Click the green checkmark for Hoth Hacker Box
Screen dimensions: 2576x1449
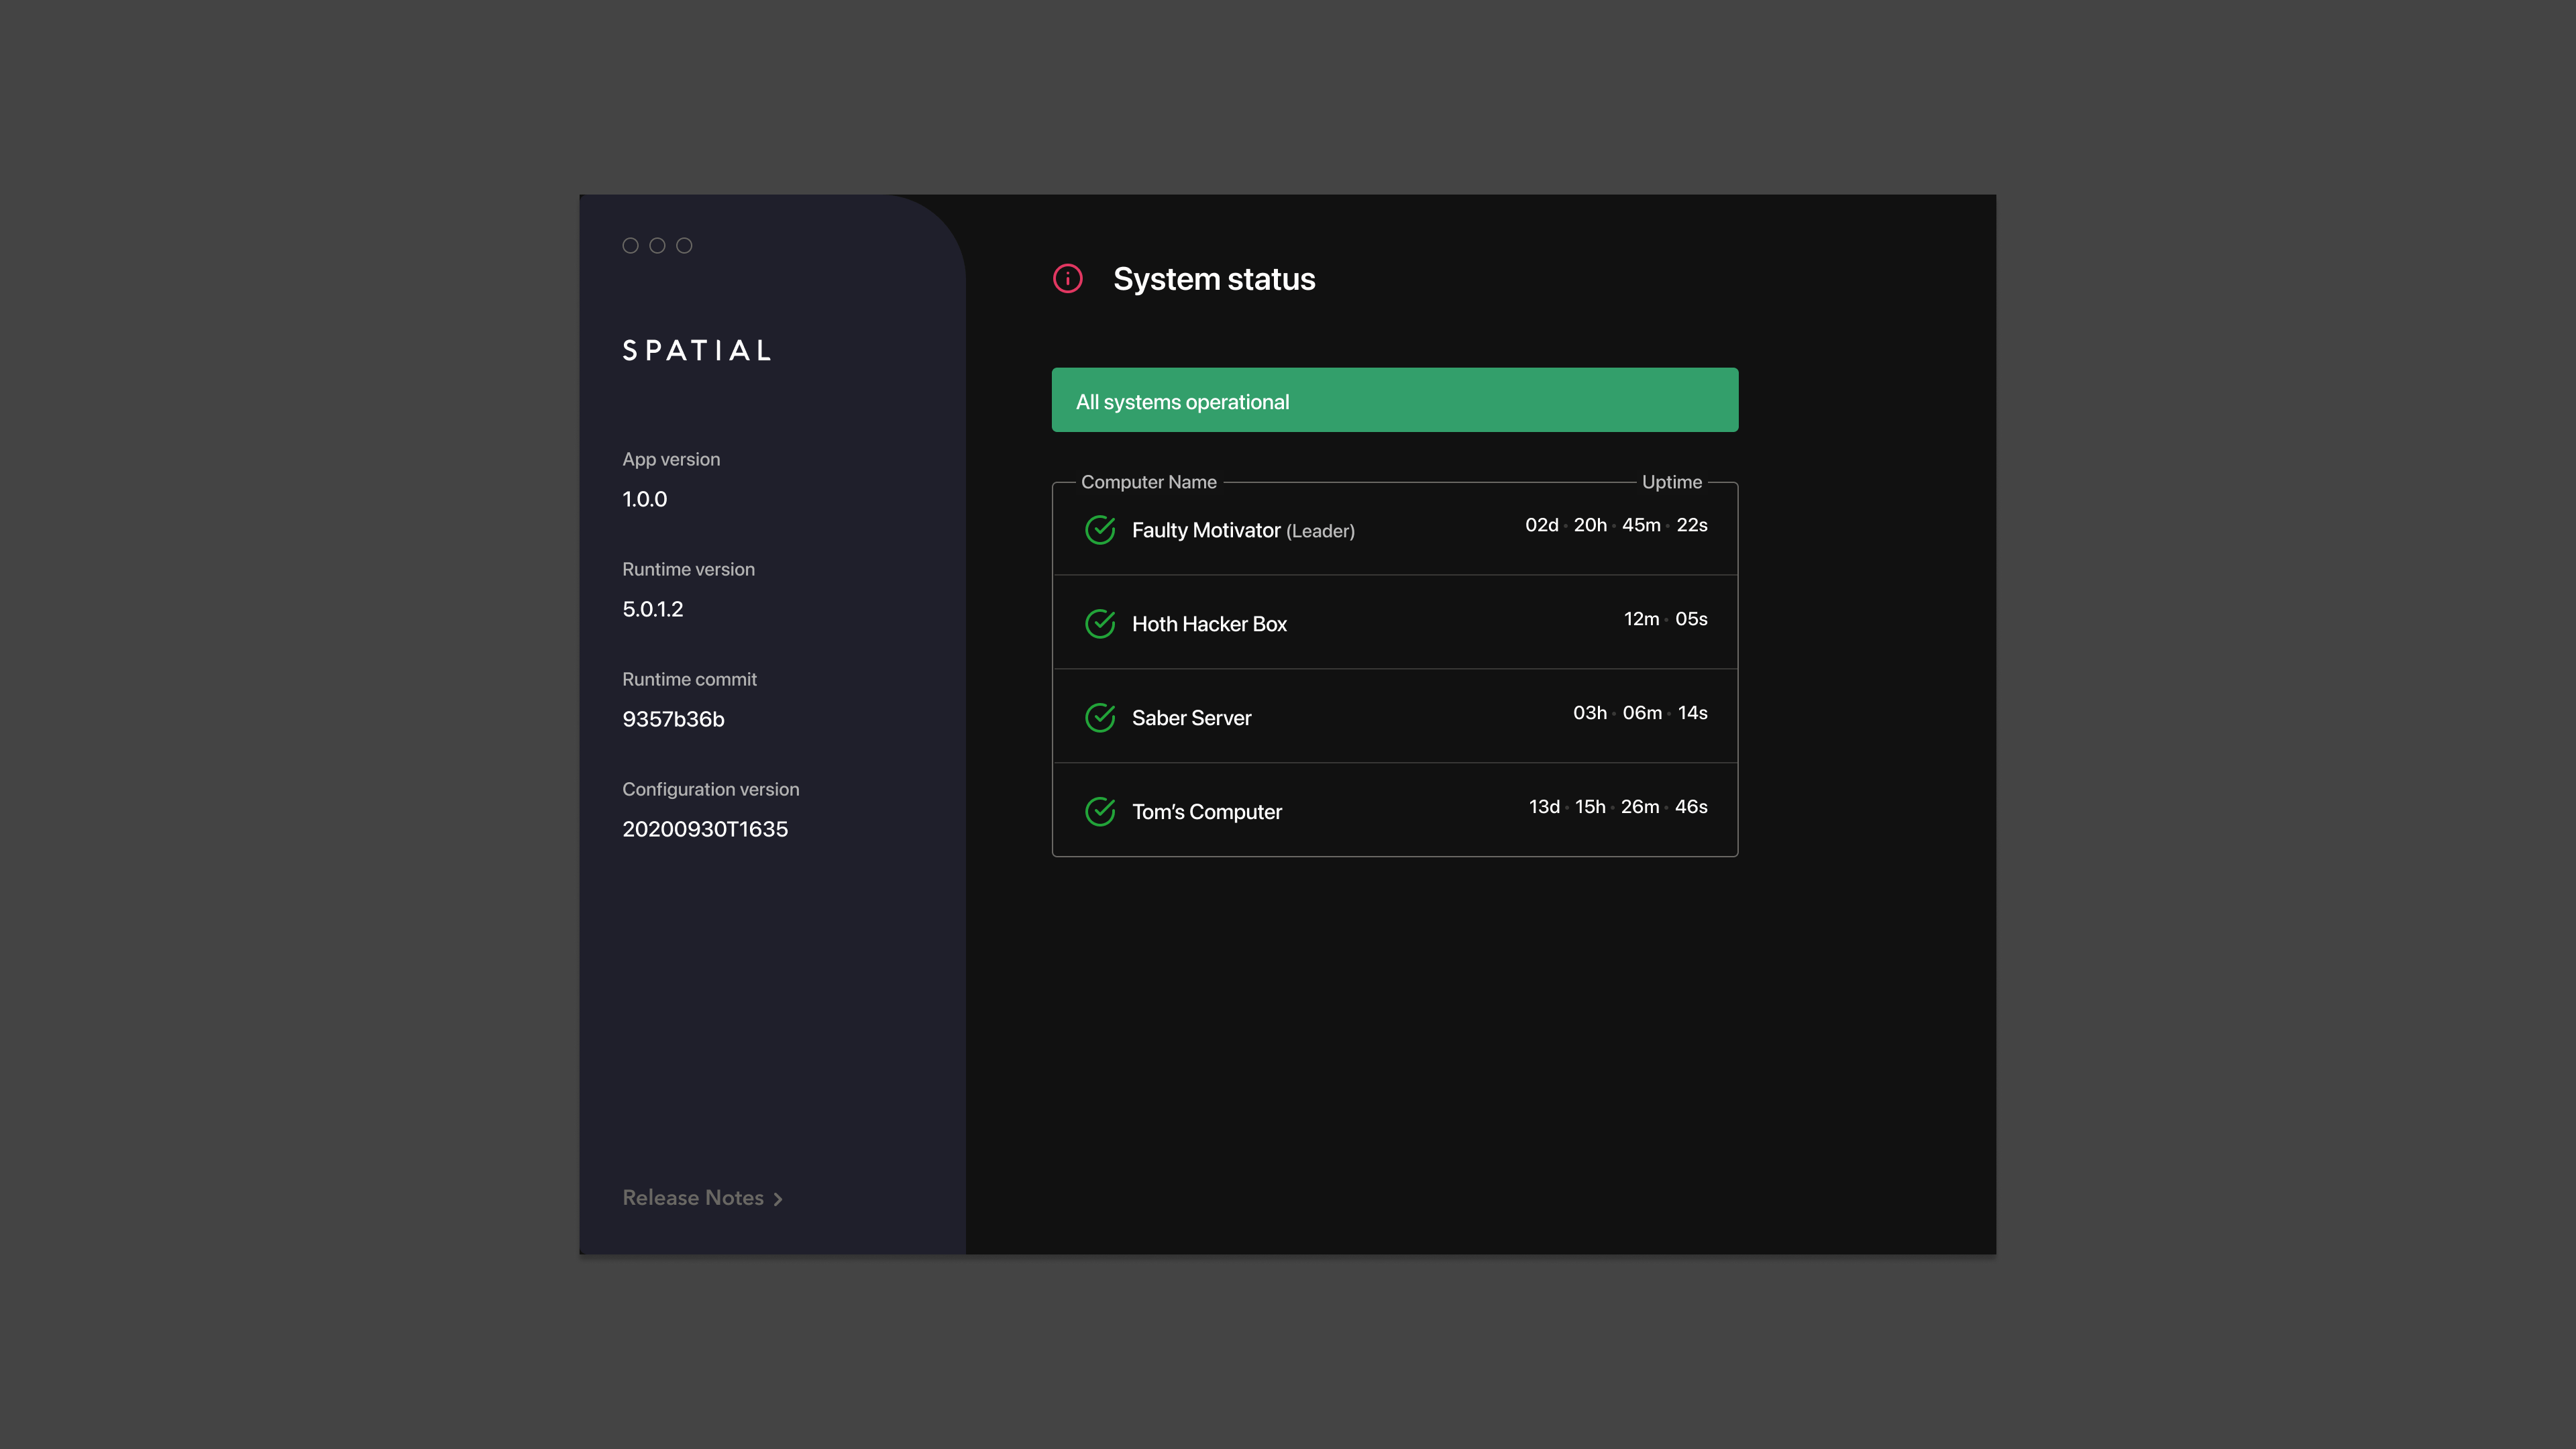[1100, 623]
